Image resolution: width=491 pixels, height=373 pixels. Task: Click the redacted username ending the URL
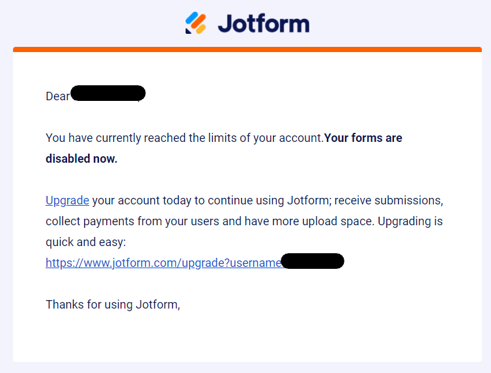coord(313,261)
